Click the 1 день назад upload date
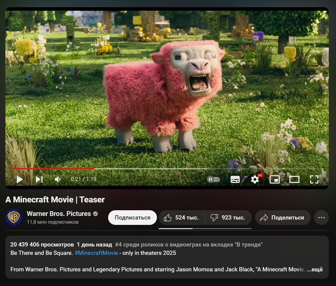Screen dimensions: 336x286 95,244
